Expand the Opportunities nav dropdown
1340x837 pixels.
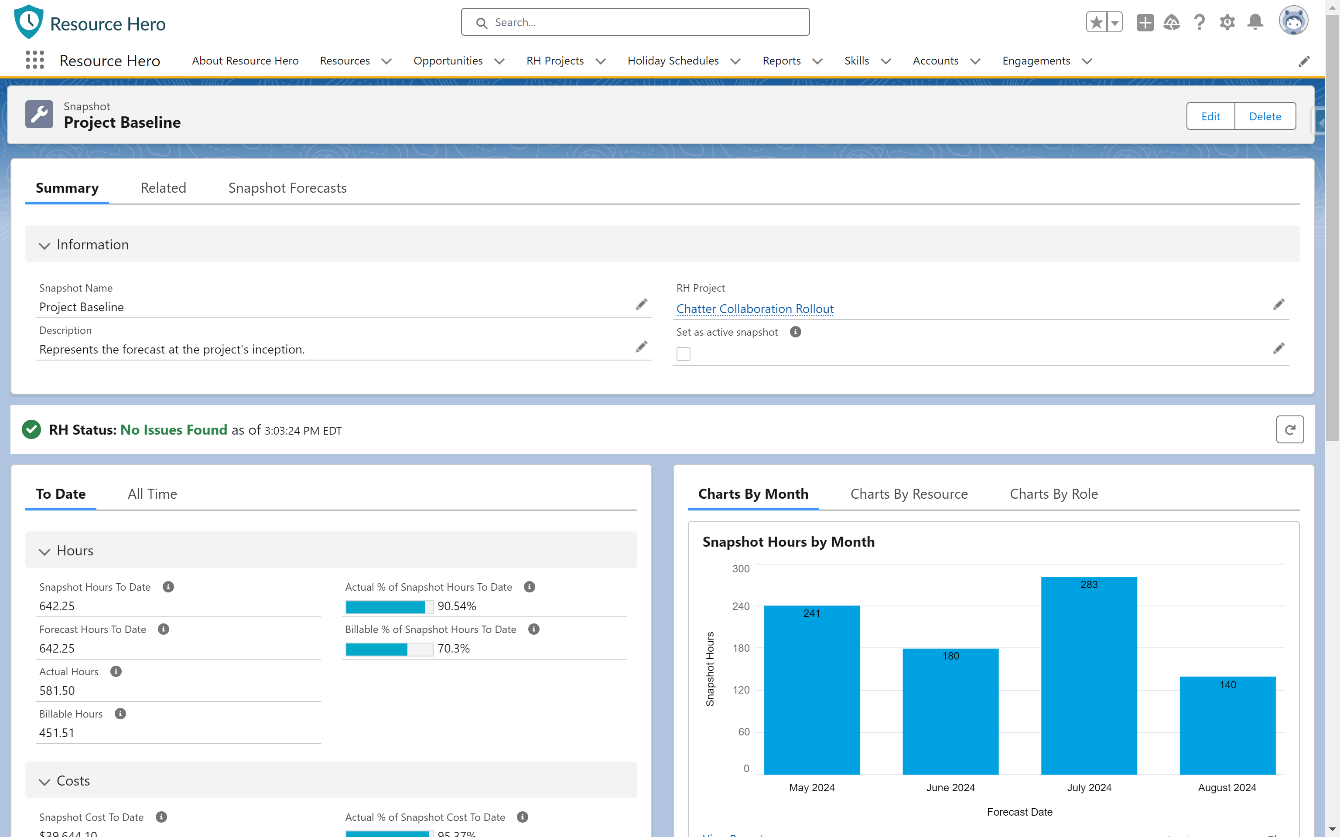(499, 61)
